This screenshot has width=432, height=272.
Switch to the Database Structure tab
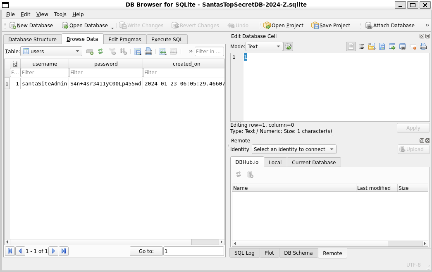click(32, 39)
